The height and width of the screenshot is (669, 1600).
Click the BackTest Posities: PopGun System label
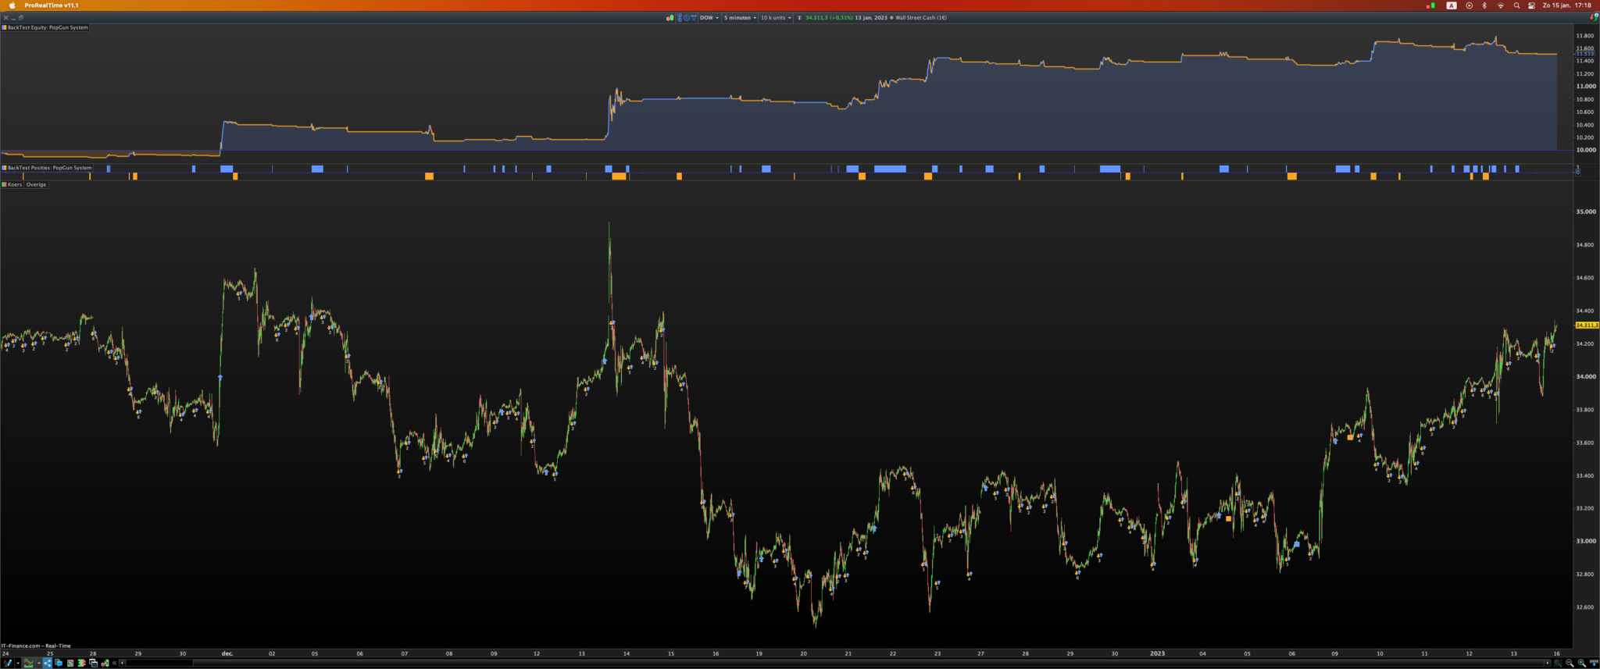pos(49,168)
